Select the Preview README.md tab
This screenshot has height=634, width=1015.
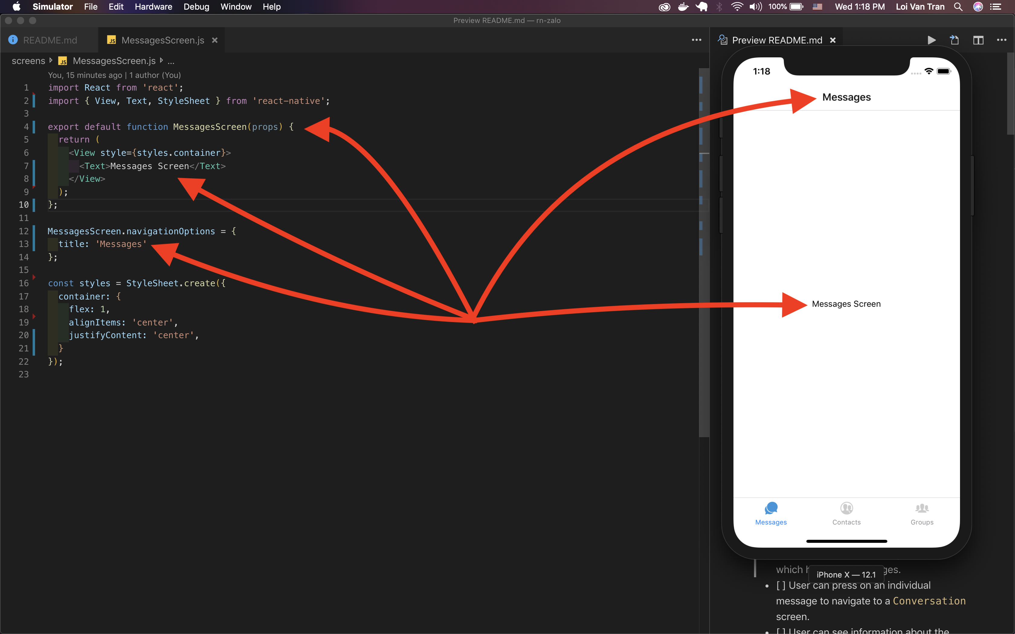[777, 40]
